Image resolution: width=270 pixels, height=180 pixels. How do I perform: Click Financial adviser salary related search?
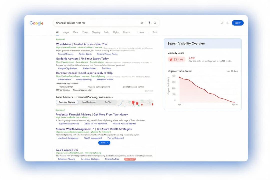click(x=83, y=90)
